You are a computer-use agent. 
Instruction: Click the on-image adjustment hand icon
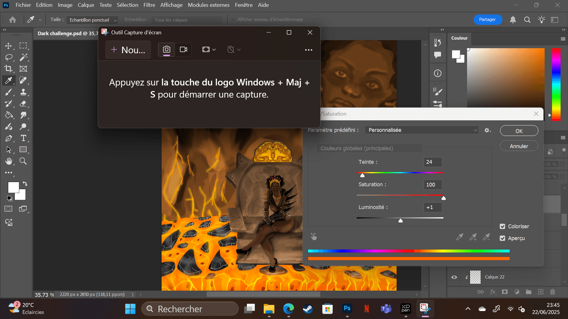tap(314, 236)
